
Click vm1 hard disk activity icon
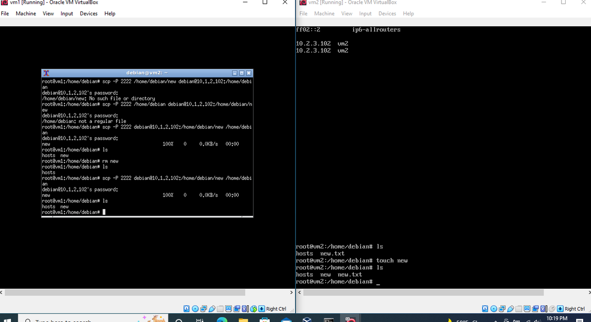point(187,309)
